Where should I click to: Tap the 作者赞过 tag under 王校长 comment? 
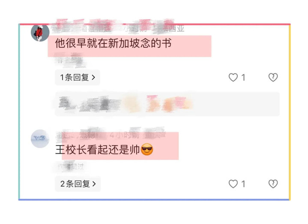71,167
